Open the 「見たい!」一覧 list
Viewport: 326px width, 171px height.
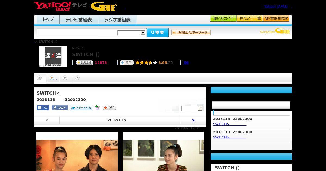coord(249,18)
